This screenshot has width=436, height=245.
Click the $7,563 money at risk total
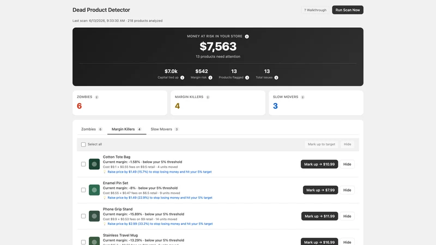218,46
